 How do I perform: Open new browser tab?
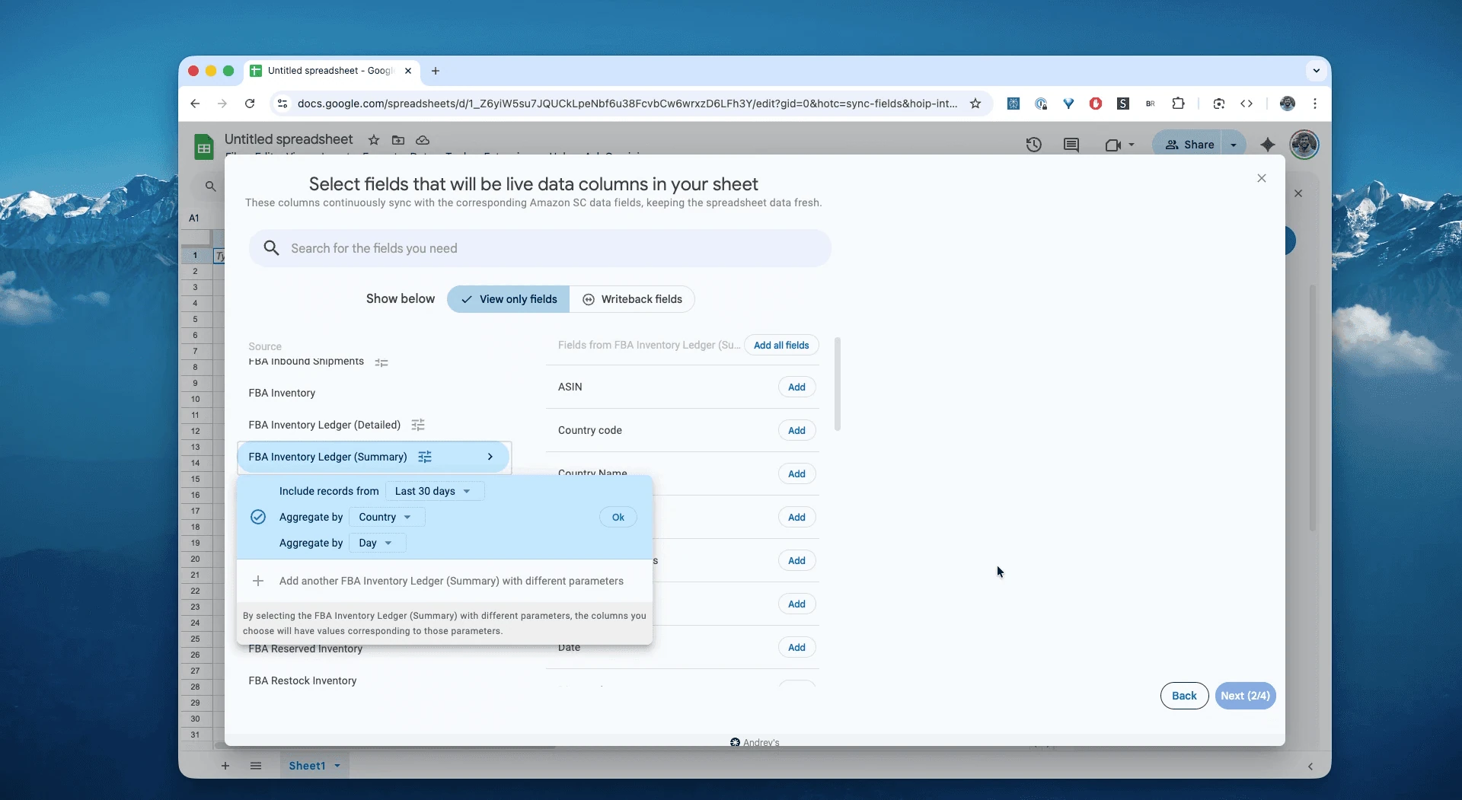click(x=436, y=71)
